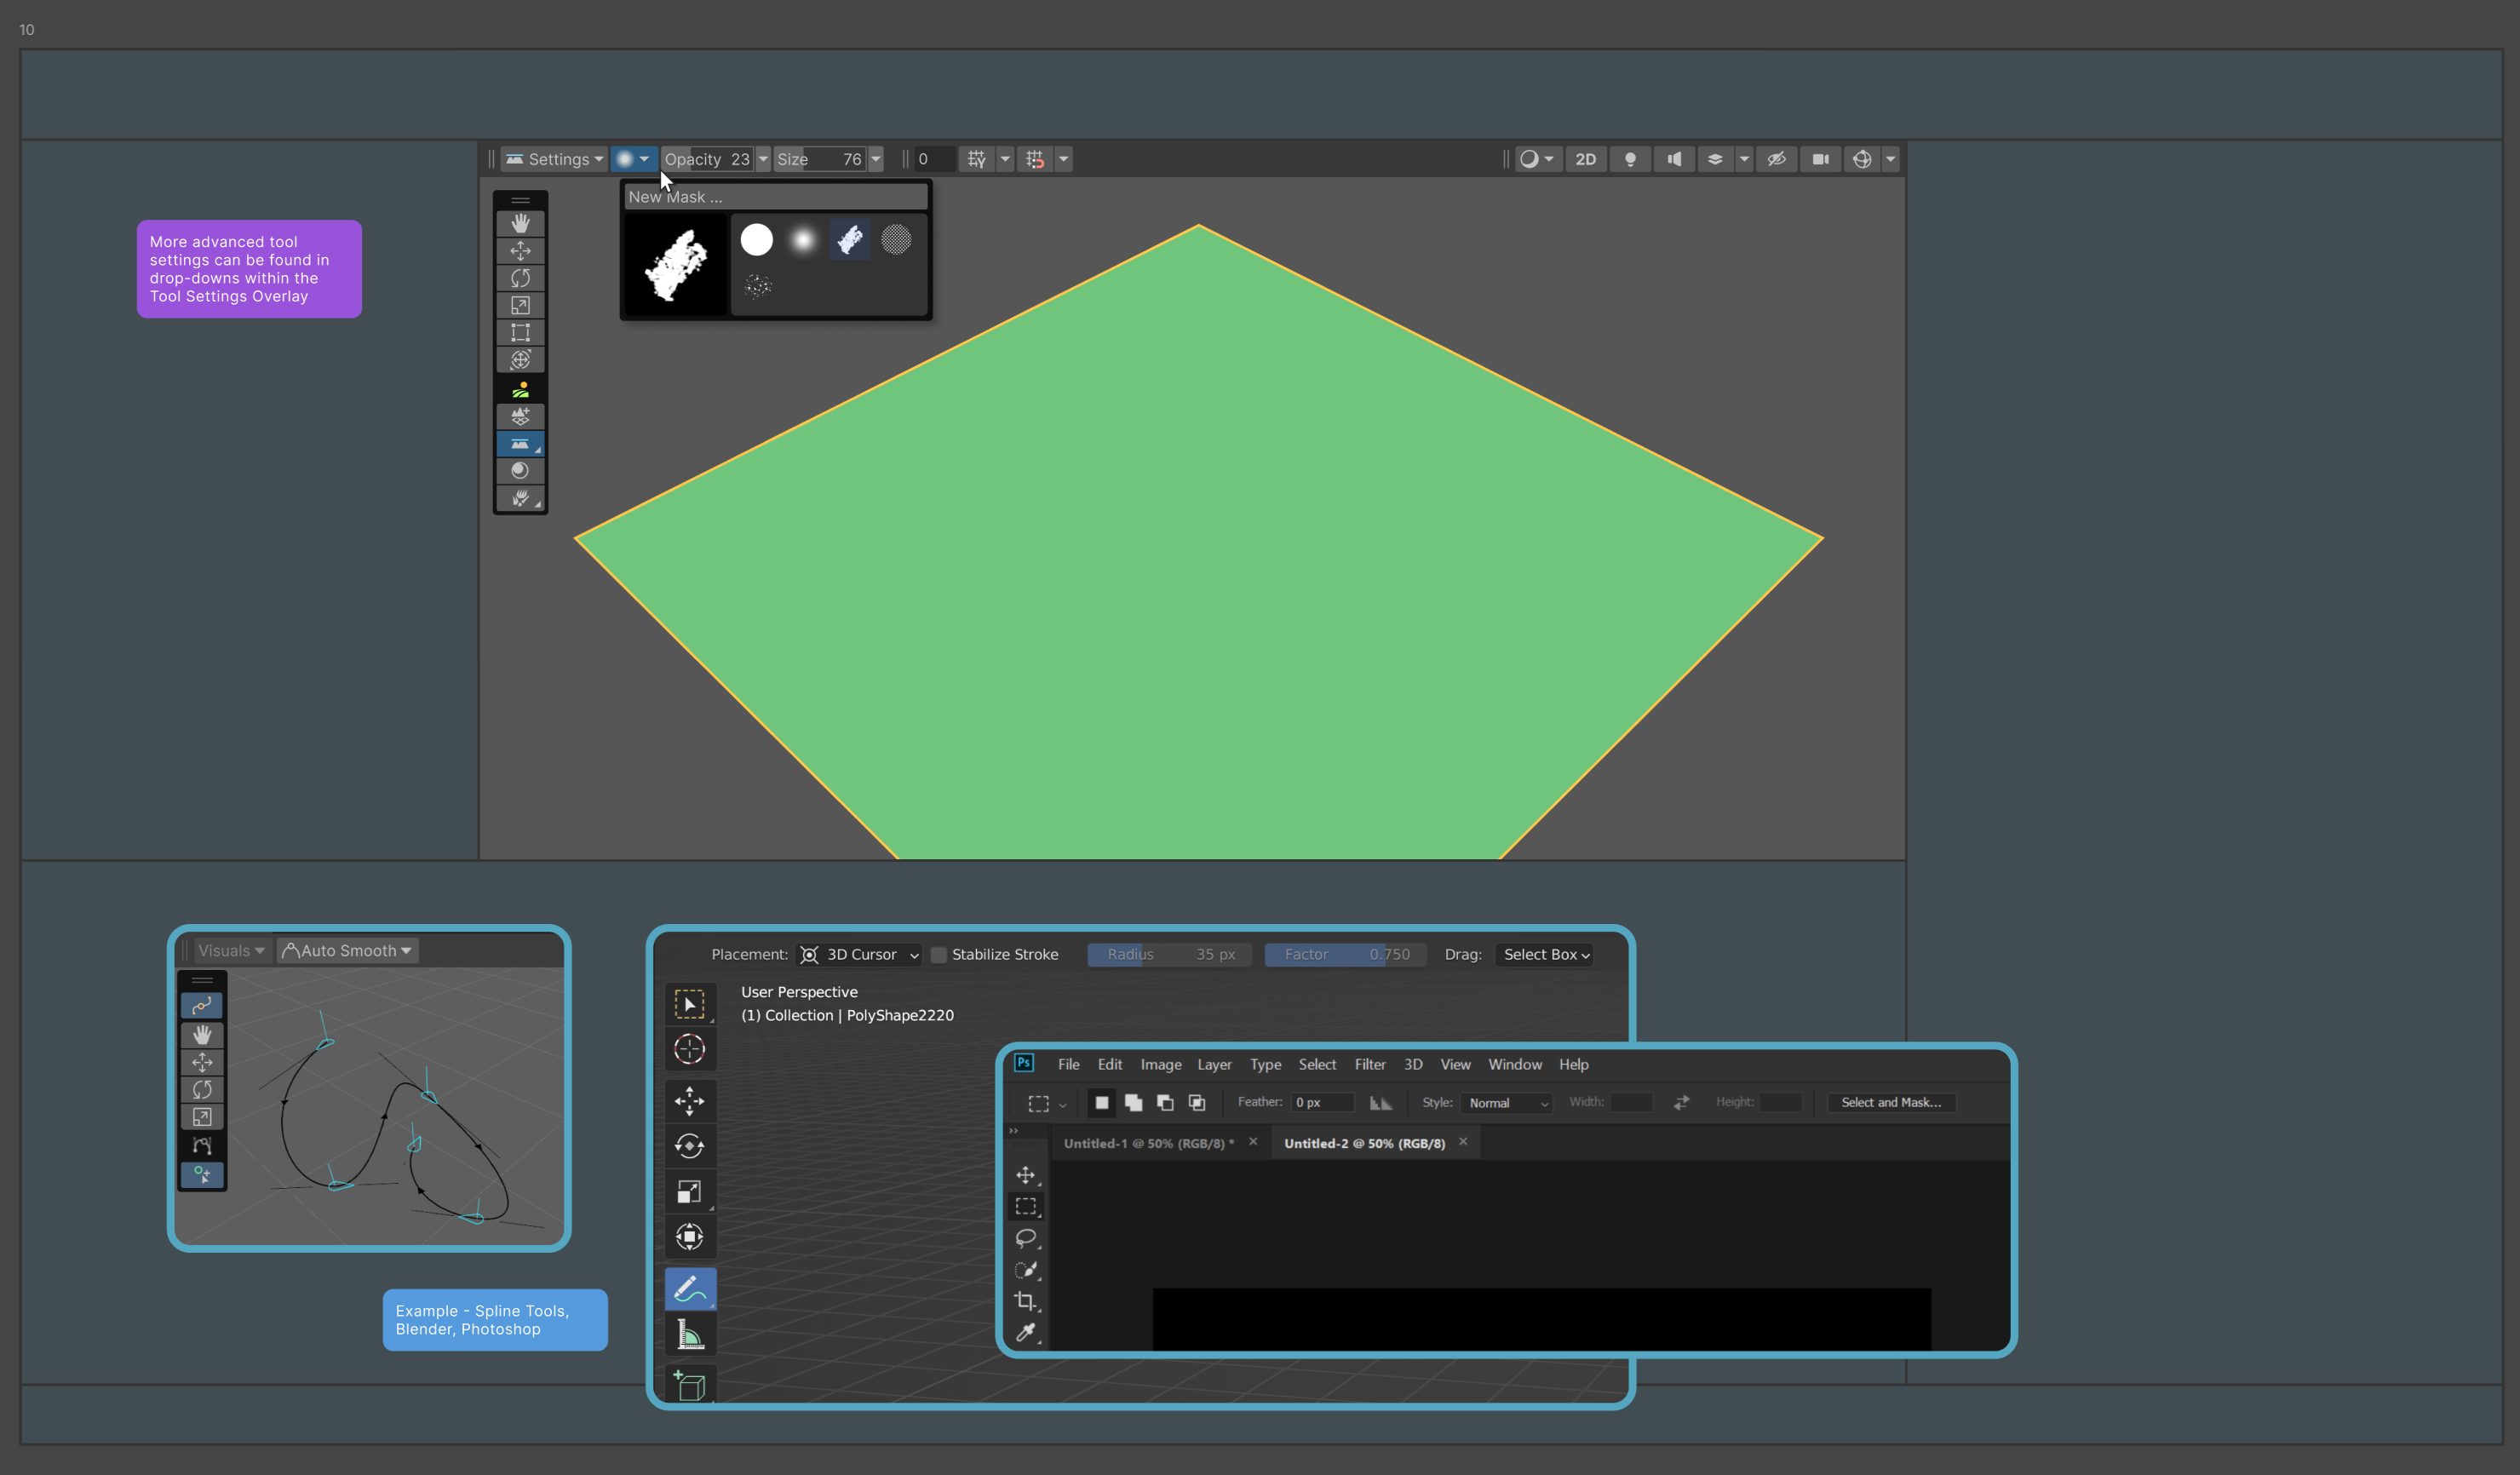Open the Select Box drag dropdown
Viewport: 2520px width, 1475px height.
coord(1545,955)
